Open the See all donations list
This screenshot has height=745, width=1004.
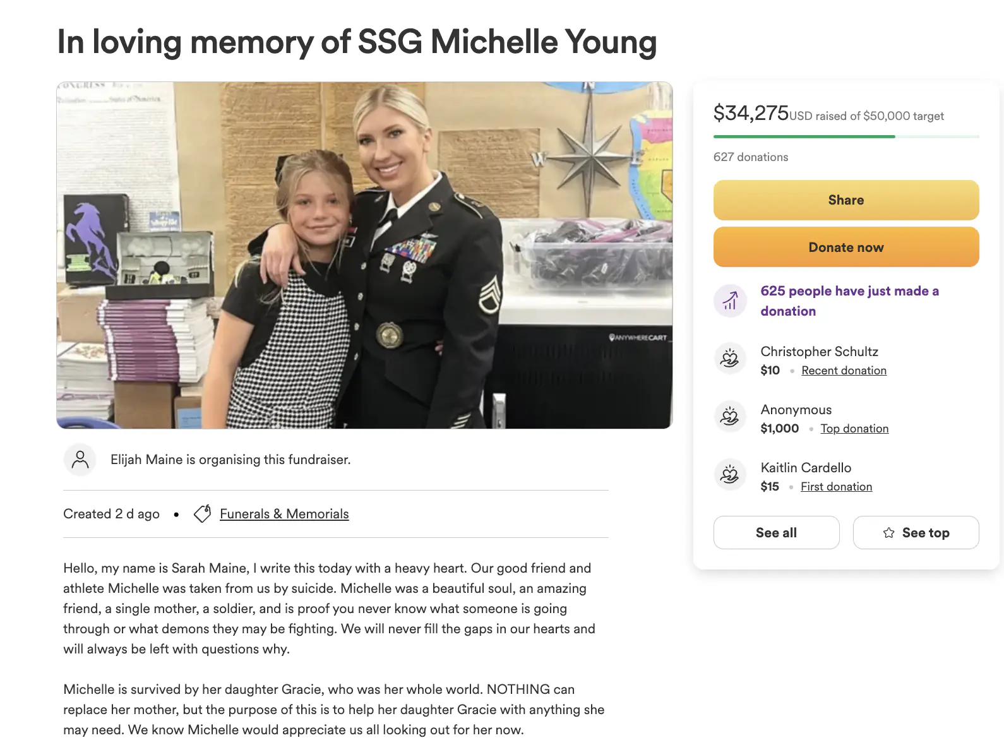tap(776, 533)
